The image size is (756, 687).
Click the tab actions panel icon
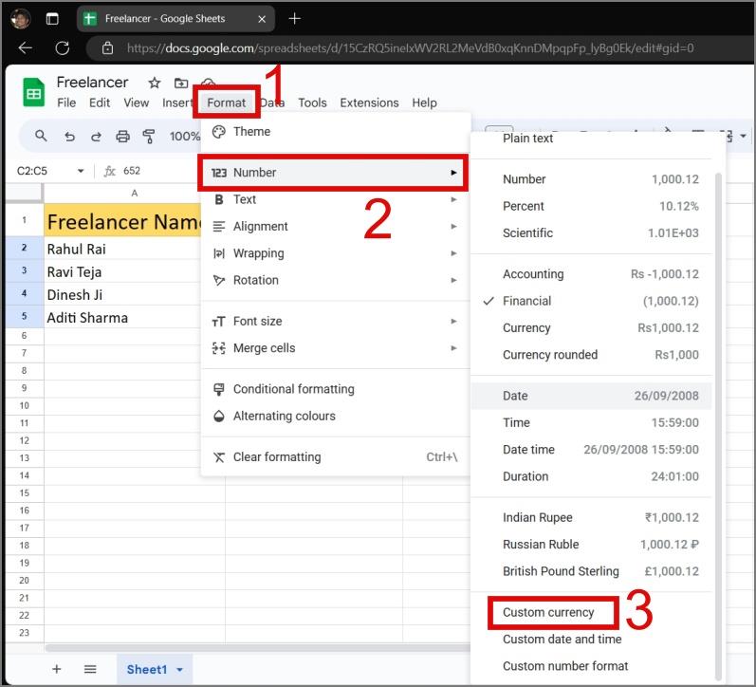point(52,19)
